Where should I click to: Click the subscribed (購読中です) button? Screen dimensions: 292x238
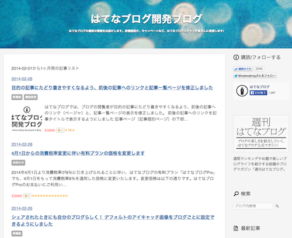pos(243,69)
